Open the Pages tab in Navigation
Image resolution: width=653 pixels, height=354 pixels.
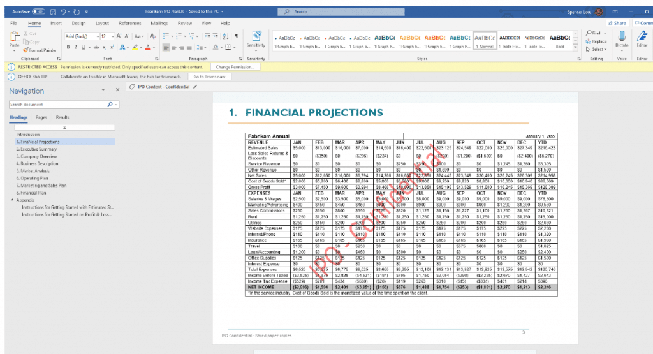(x=41, y=117)
